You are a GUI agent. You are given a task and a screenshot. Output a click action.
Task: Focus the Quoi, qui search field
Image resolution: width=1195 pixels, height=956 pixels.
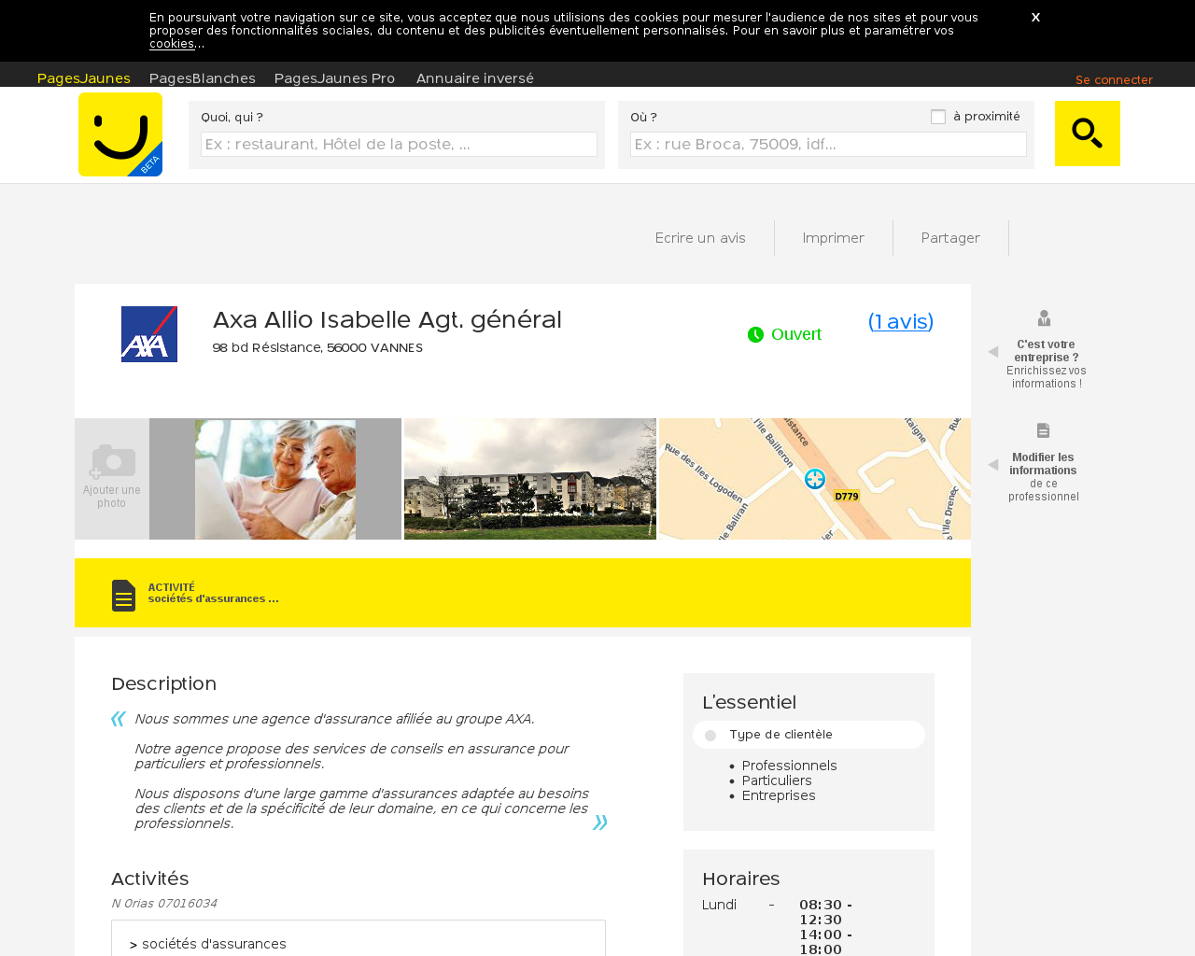tap(399, 144)
